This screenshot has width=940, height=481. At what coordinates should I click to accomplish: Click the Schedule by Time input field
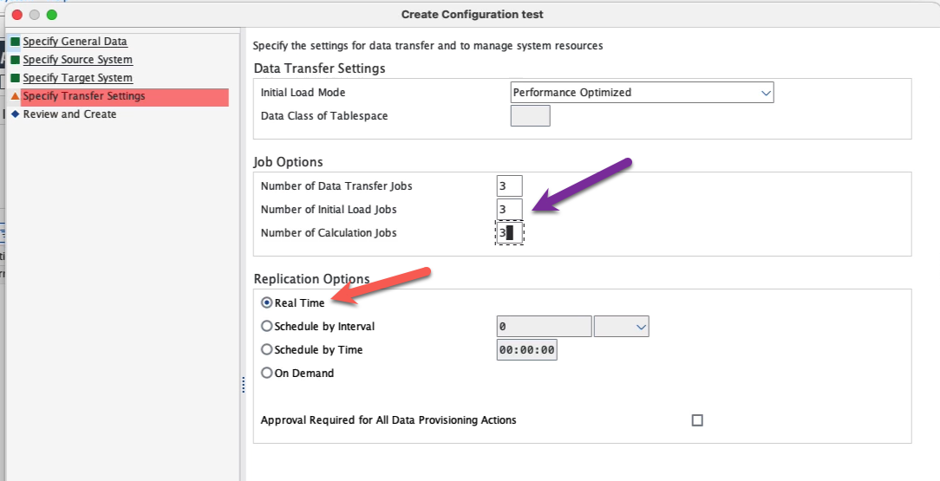point(526,350)
